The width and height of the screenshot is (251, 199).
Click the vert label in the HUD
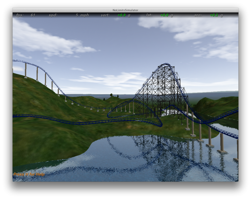[105, 15]
